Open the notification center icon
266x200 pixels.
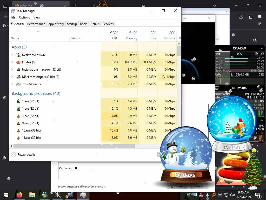(257, 195)
